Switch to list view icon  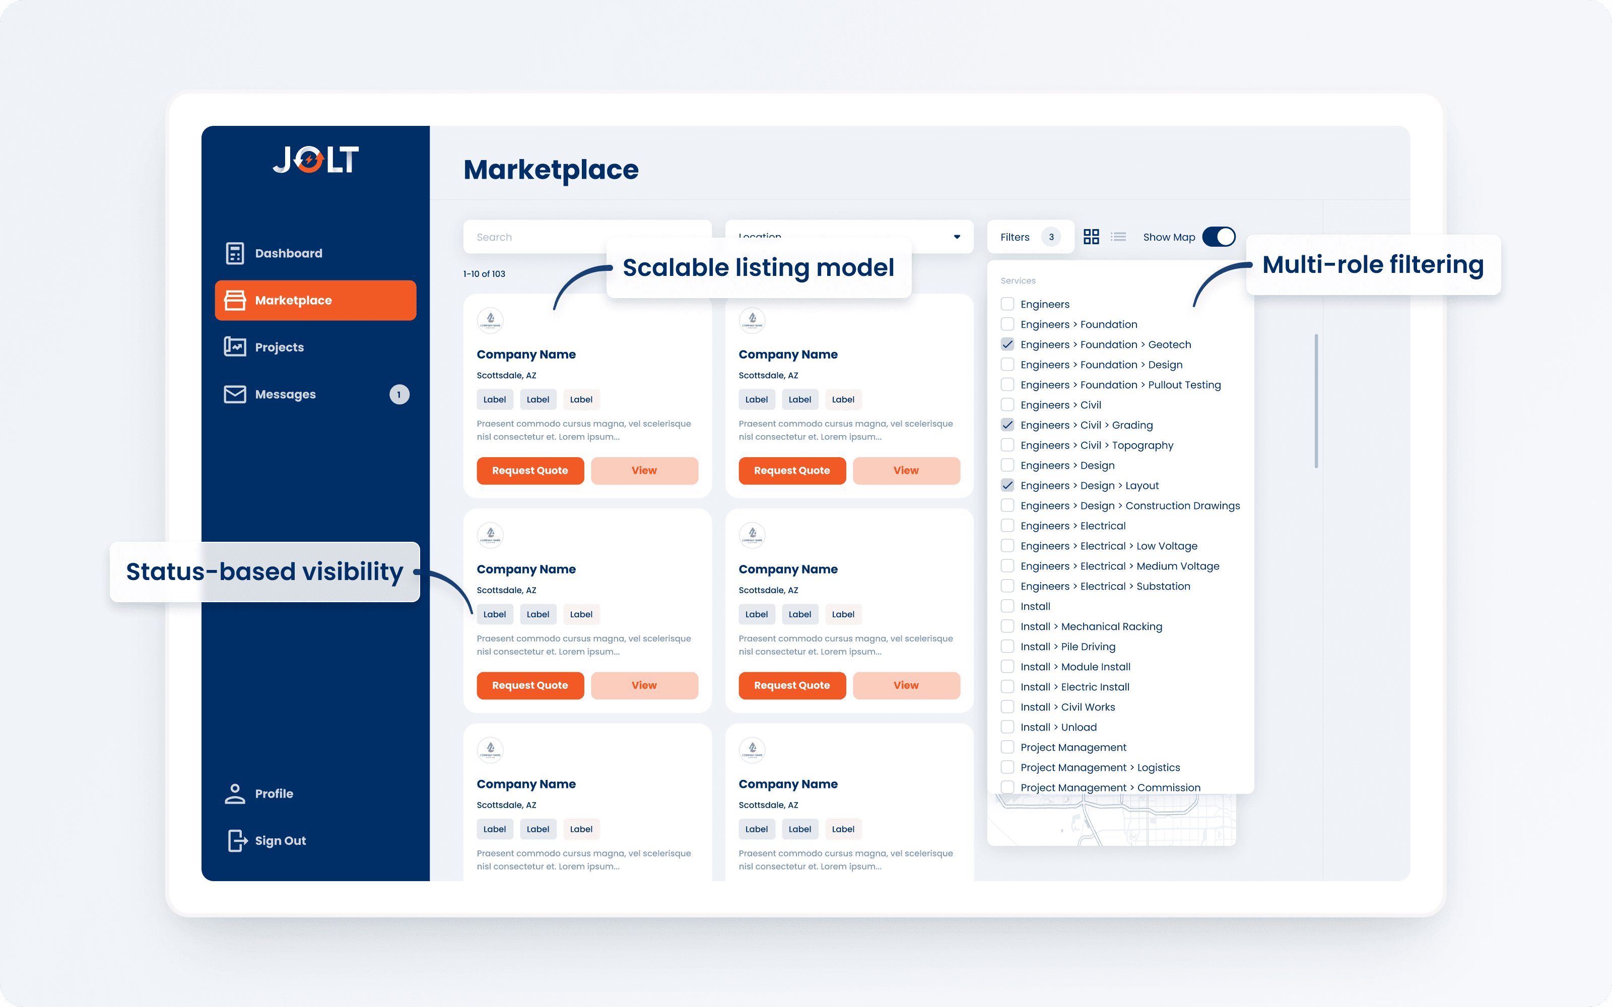click(x=1118, y=237)
